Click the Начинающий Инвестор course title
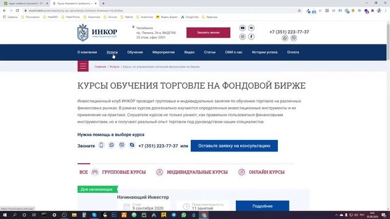Image resolution: width=390 pixels, height=219 pixels. click(x=143, y=197)
